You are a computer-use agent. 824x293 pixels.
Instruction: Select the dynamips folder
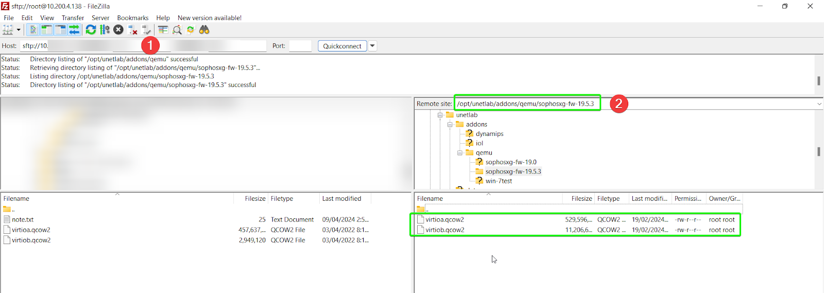[489, 133]
